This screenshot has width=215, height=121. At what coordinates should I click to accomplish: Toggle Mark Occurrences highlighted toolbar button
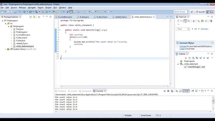click(71, 12)
